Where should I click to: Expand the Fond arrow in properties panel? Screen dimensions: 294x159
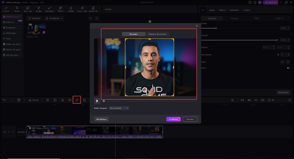206,68
